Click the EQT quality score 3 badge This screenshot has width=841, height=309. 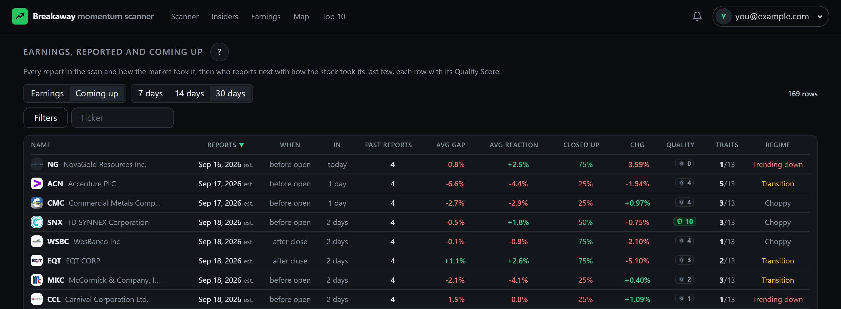click(x=684, y=260)
